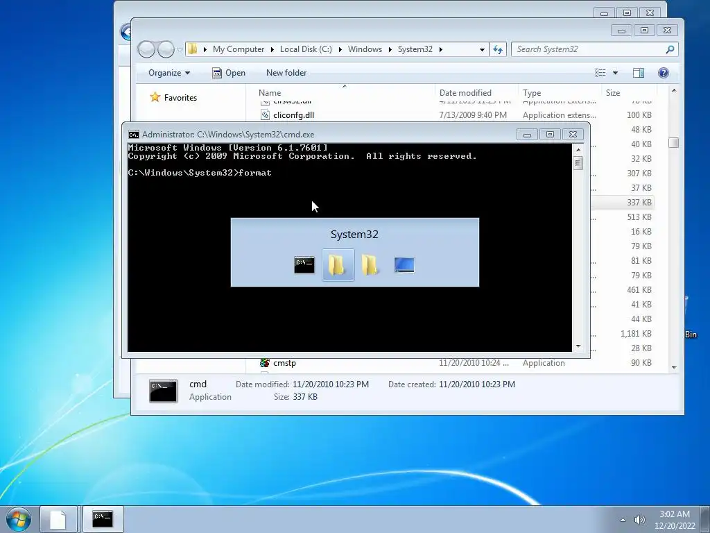The image size is (710, 533).
Task: Click Explorer file list scrollbar thumb
Action: point(674,143)
